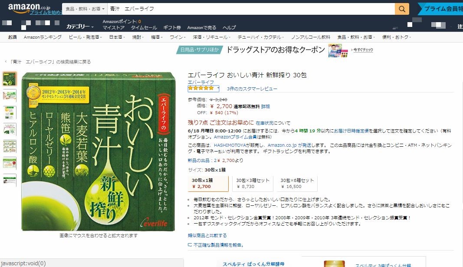Open the 食品・飲料・お酒 search category dropdown
The image size is (463, 267).
click(85, 9)
